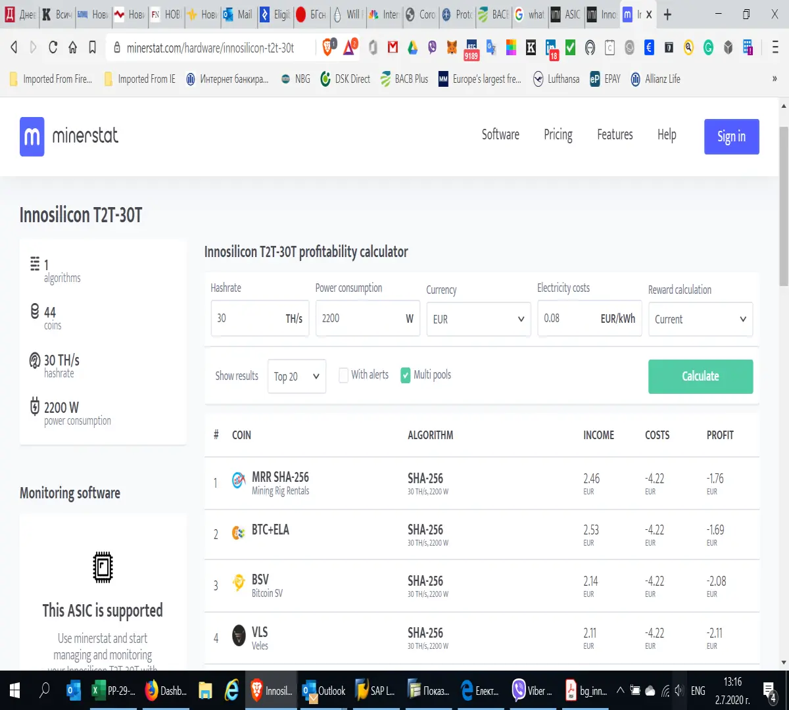Open the Software menu
Image resolution: width=789 pixels, height=710 pixels.
click(500, 135)
